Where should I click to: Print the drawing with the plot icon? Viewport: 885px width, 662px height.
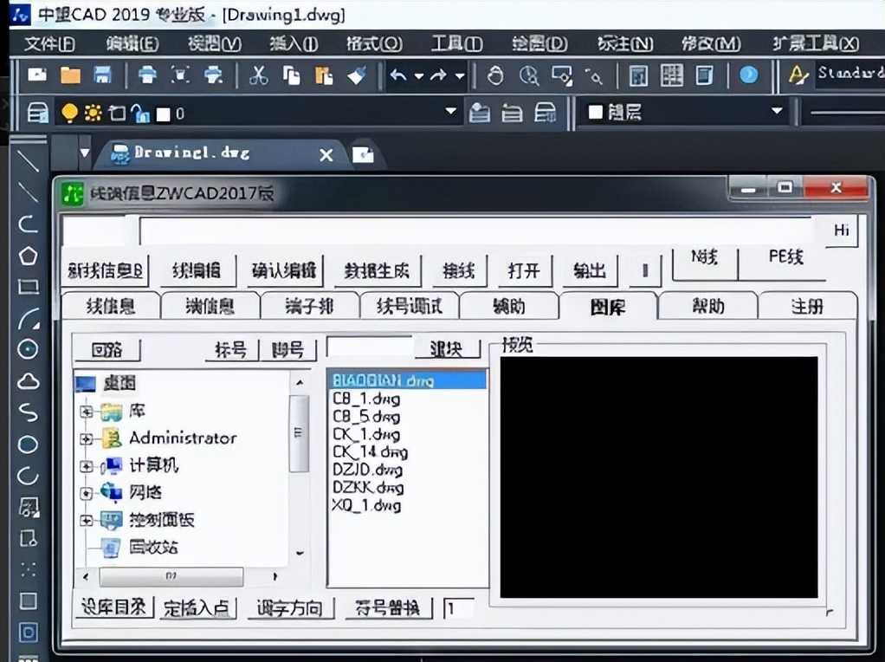pyautogui.click(x=147, y=75)
